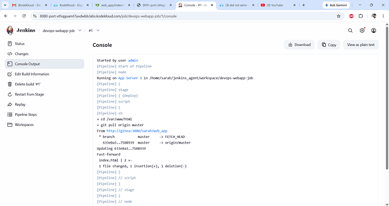Click the page vertical scrollbar
This screenshot has width=389, height=206.
tap(387, 97)
